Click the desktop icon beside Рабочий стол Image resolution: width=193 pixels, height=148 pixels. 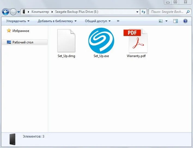9,42
